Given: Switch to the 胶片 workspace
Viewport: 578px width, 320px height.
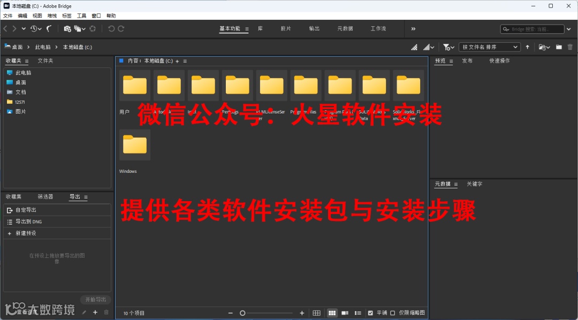Looking at the screenshot, I should coord(286,28).
